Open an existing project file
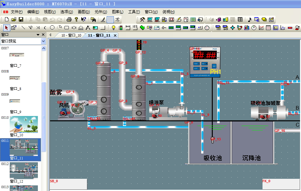 point(14,19)
